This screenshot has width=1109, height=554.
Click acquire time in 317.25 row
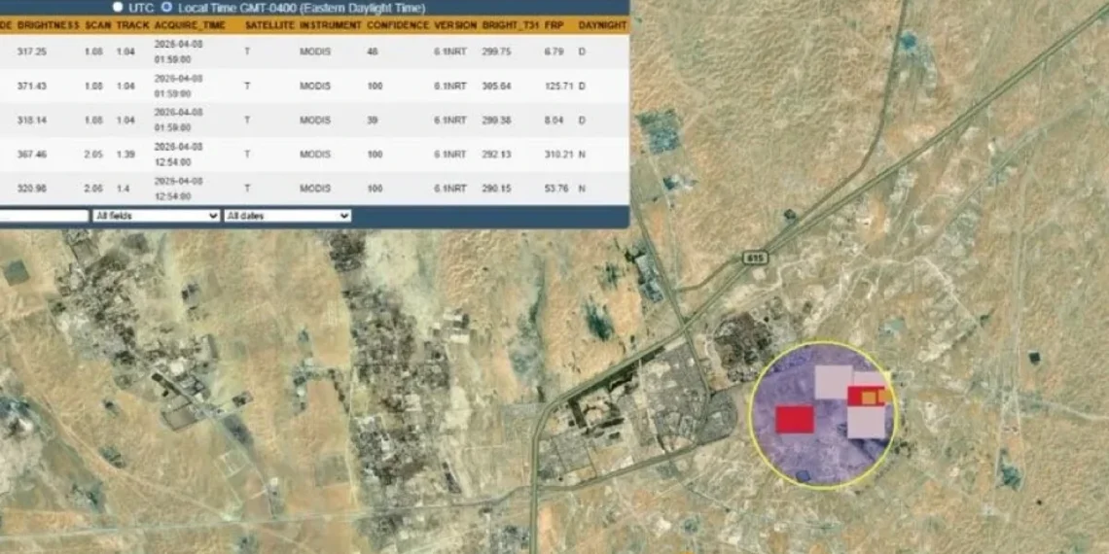[178, 52]
